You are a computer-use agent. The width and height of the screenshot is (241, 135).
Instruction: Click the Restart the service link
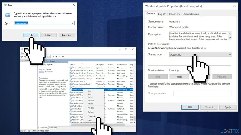tap(42, 72)
